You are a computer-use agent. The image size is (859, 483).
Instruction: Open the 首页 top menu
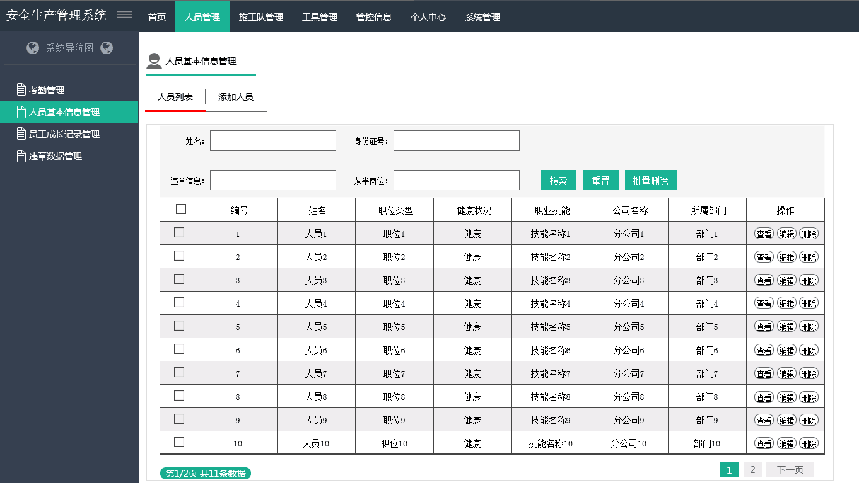(x=157, y=17)
